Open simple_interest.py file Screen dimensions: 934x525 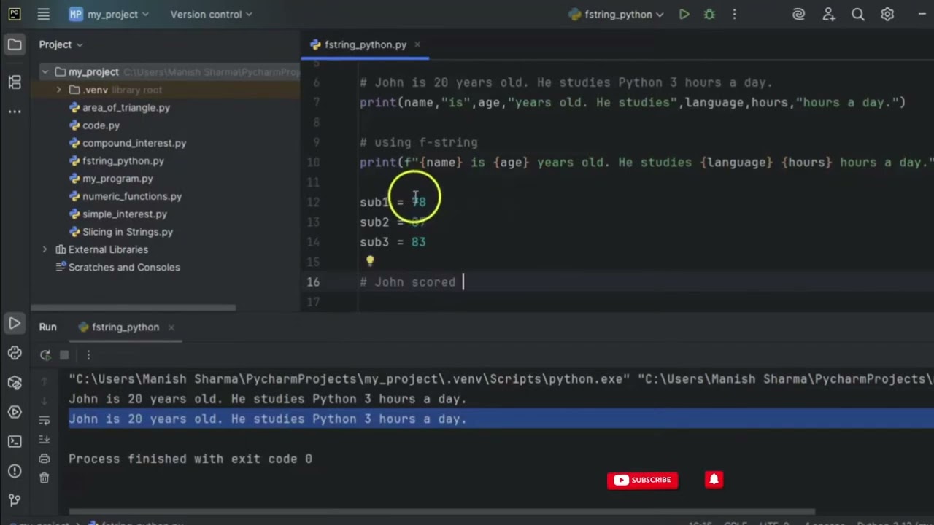117,214
